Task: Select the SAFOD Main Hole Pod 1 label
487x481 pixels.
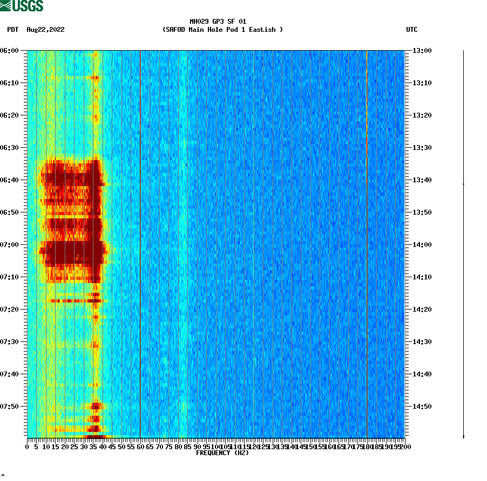Action: click(x=221, y=30)
